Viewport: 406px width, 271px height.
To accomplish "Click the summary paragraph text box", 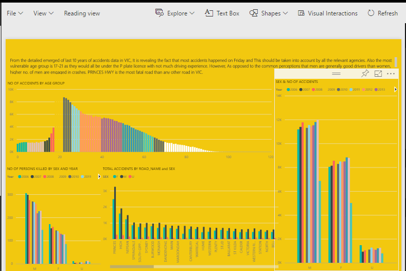I will click(x=201, y=66).
